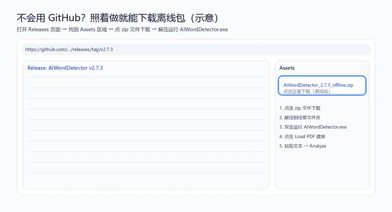Select step '4. 点击 Load PDF 建库'
392x212 pixels.
302,136
